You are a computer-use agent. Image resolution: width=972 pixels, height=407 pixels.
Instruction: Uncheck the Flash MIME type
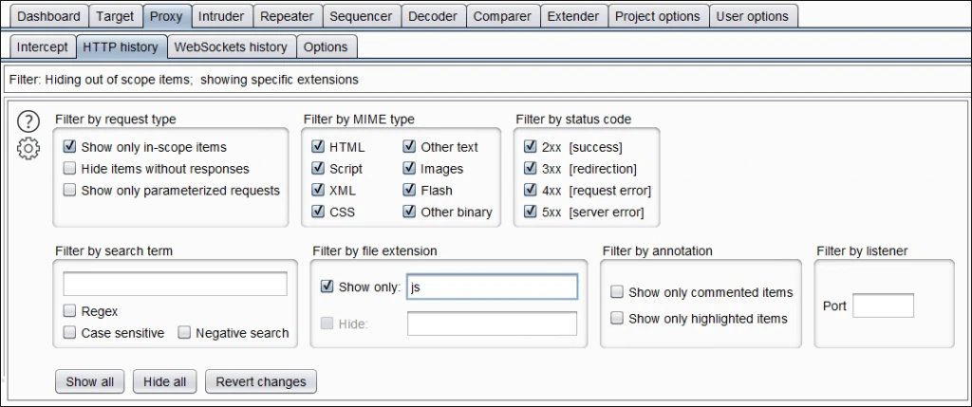pos(409,190)
